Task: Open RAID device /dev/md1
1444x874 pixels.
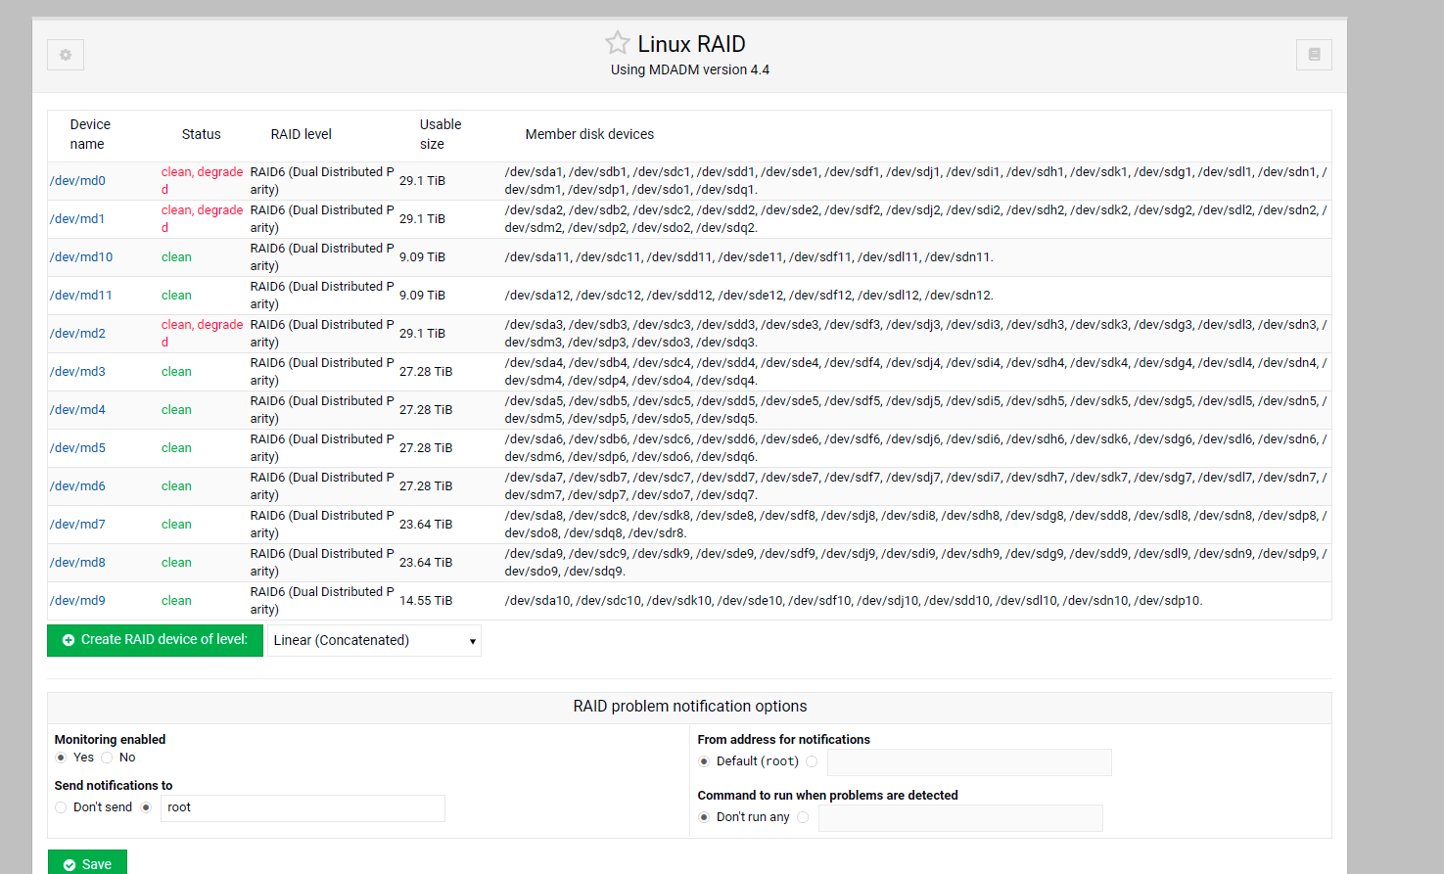Action: click(77, 219)
